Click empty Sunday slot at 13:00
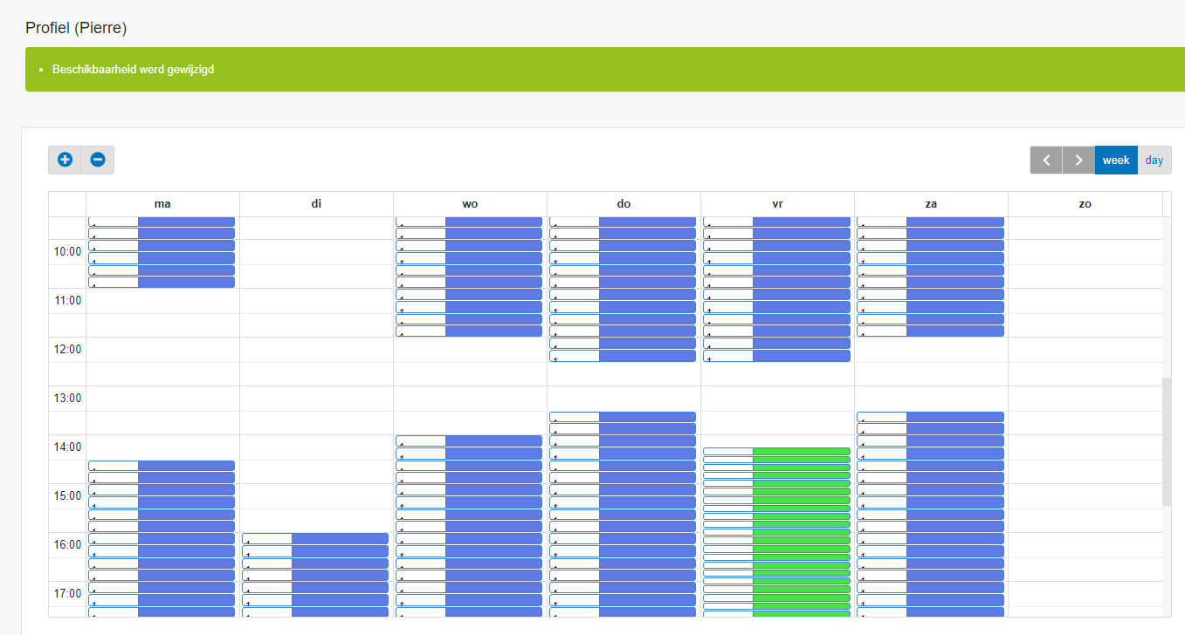The width and height of the screenshot is (1185, 635). (x=1085, y=399)
